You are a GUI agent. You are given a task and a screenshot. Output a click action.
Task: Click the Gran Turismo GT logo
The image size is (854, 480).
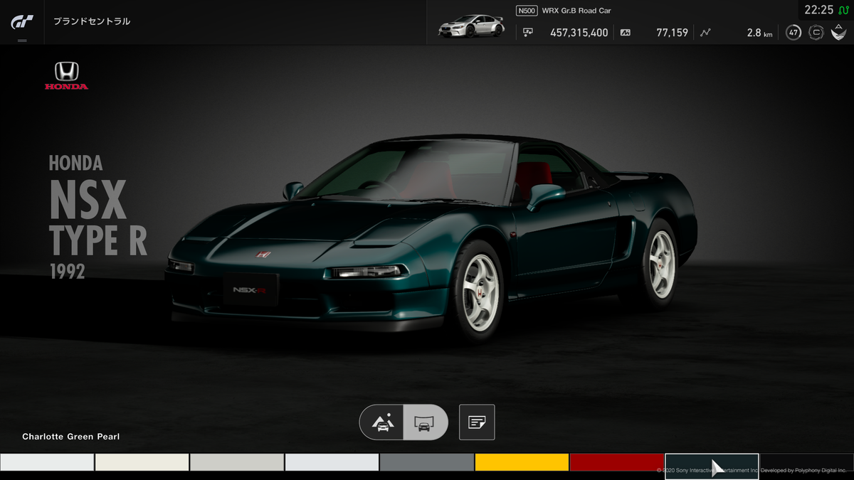tap(21, 22)
